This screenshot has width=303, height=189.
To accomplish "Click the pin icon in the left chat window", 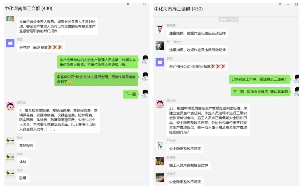I will 128,4.
